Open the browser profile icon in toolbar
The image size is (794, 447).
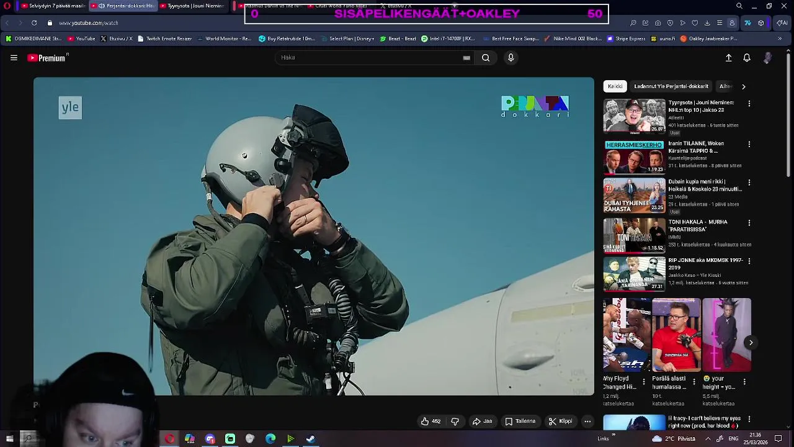pos(732,23)
